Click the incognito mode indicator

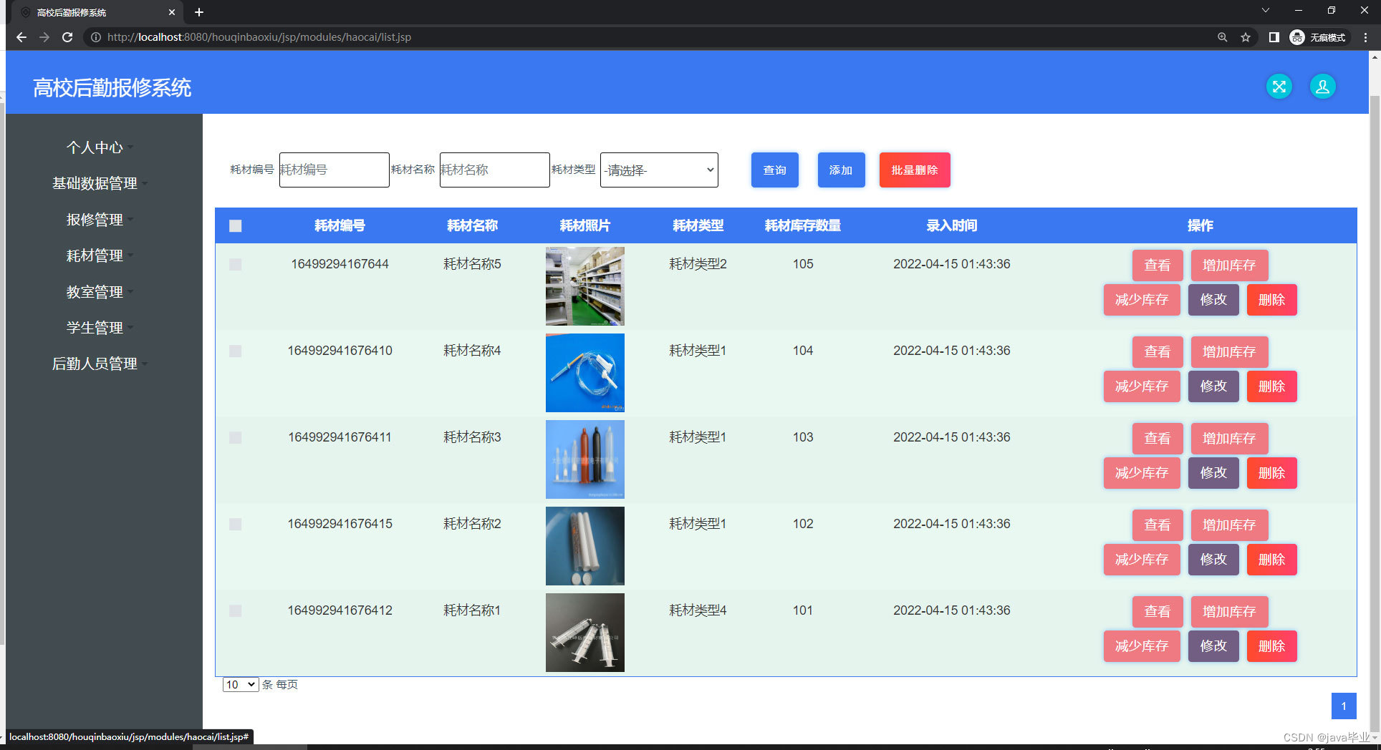(1318, 37)
